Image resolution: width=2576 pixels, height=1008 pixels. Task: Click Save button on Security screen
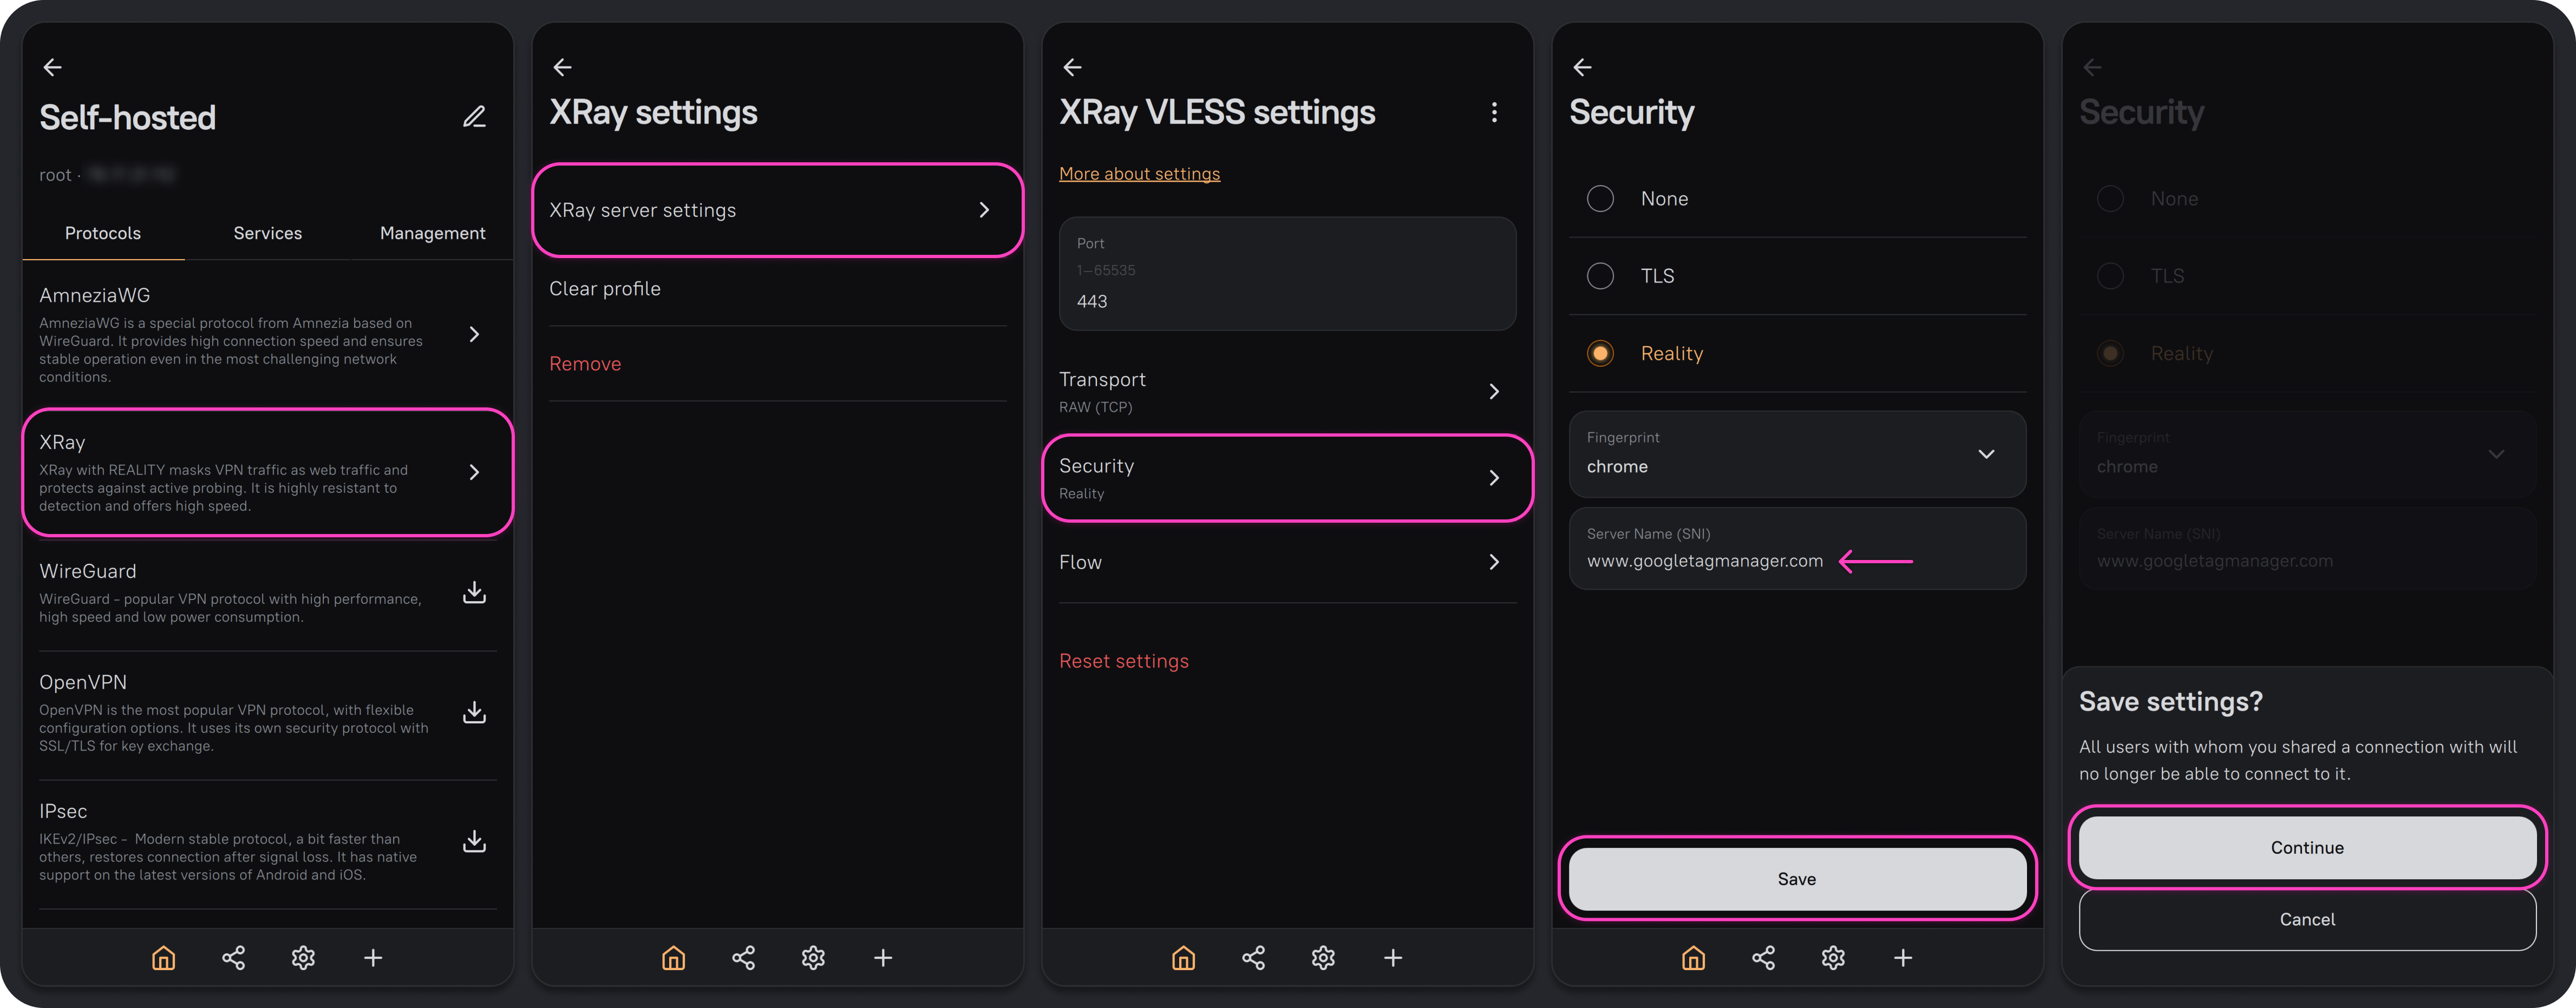(x=1797, y=878)
